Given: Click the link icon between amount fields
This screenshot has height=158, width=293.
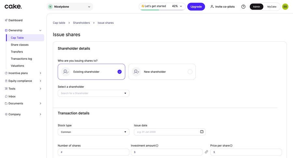Looking at the screenshot, I should point(206,152).
